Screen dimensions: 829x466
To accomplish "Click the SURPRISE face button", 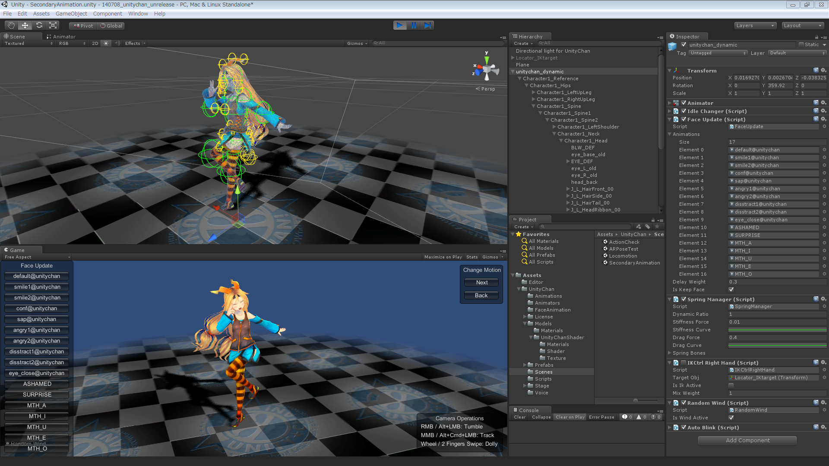I will coord(37,395).
